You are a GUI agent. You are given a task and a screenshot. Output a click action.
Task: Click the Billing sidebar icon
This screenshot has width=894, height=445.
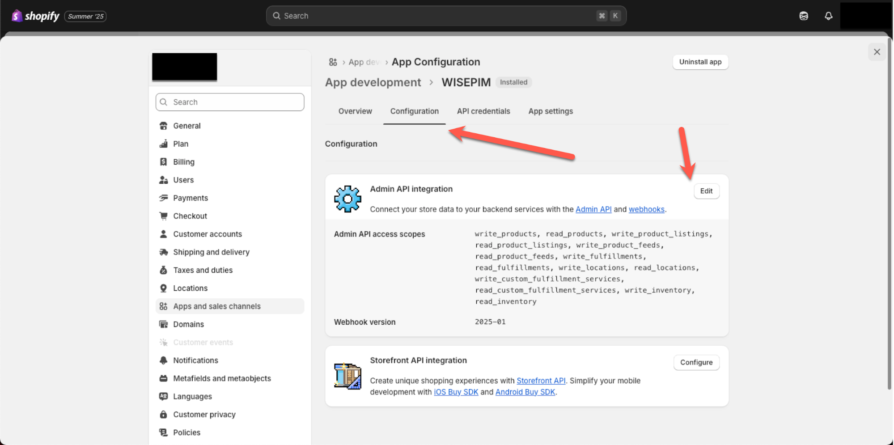pyautogui.click(x=164, y=161)
